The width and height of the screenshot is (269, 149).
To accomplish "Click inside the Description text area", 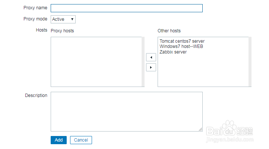I will (126, 111).
